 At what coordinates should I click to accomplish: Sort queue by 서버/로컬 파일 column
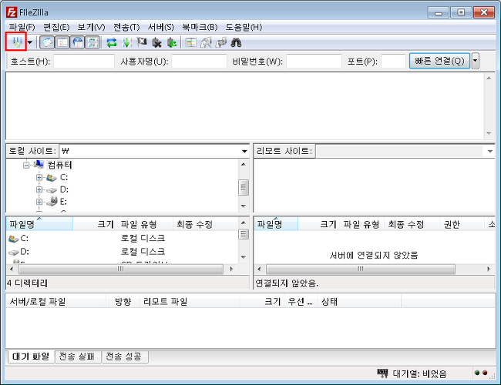[x=56, y=301]
